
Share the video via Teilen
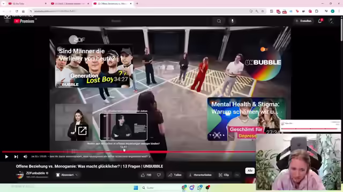point(175,175)
